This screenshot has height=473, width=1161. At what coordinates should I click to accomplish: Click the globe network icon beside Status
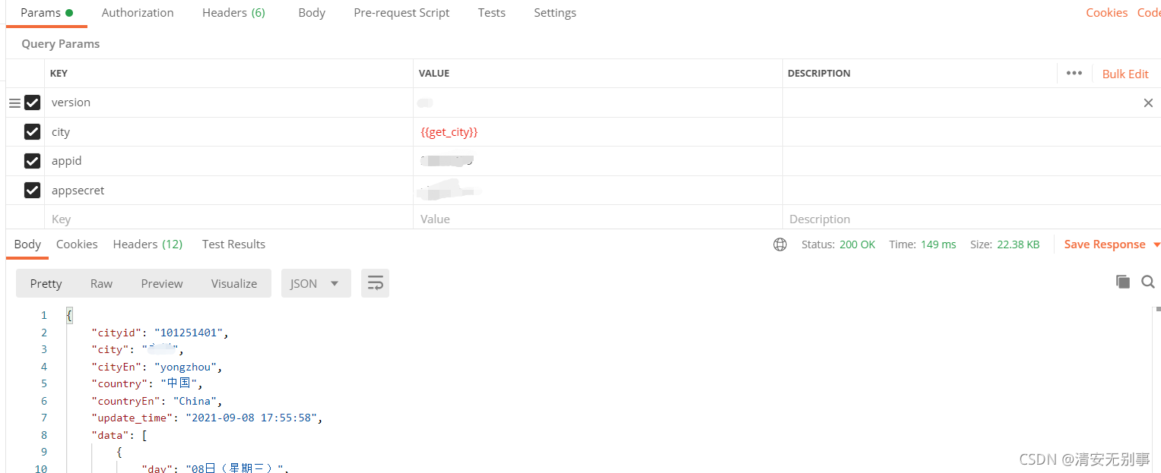780,244
